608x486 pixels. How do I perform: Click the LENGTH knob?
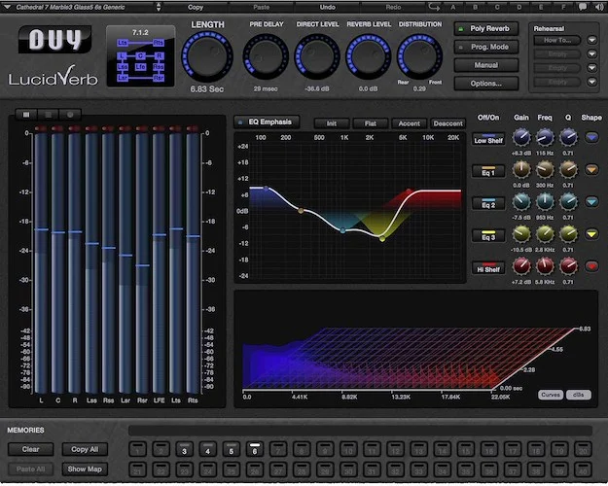point(207,57)
